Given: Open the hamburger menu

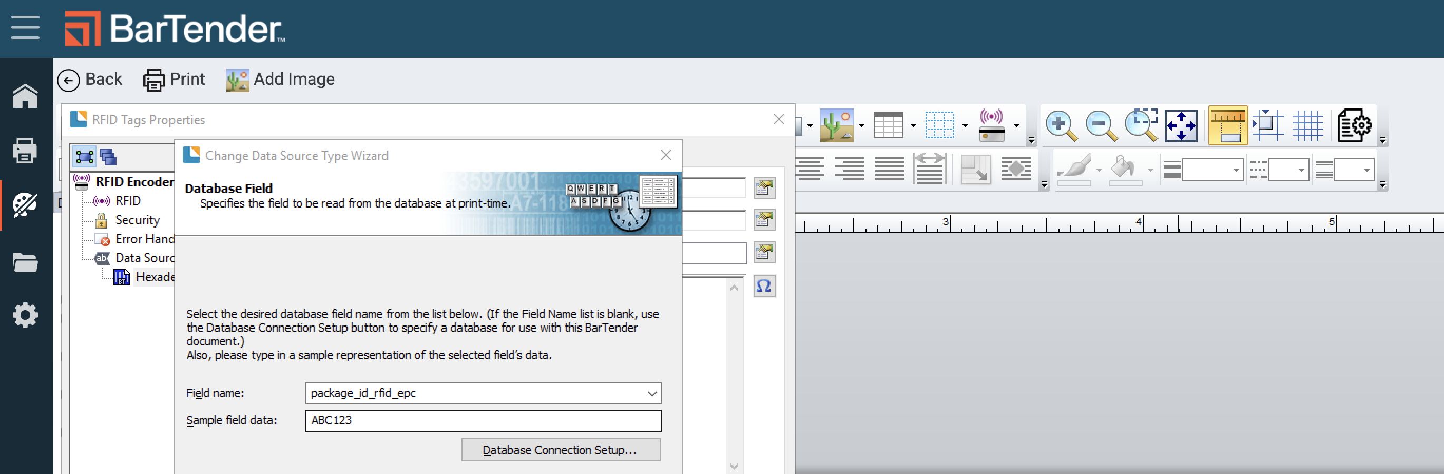Looking at the screenshot, I should tap(25, 27).
